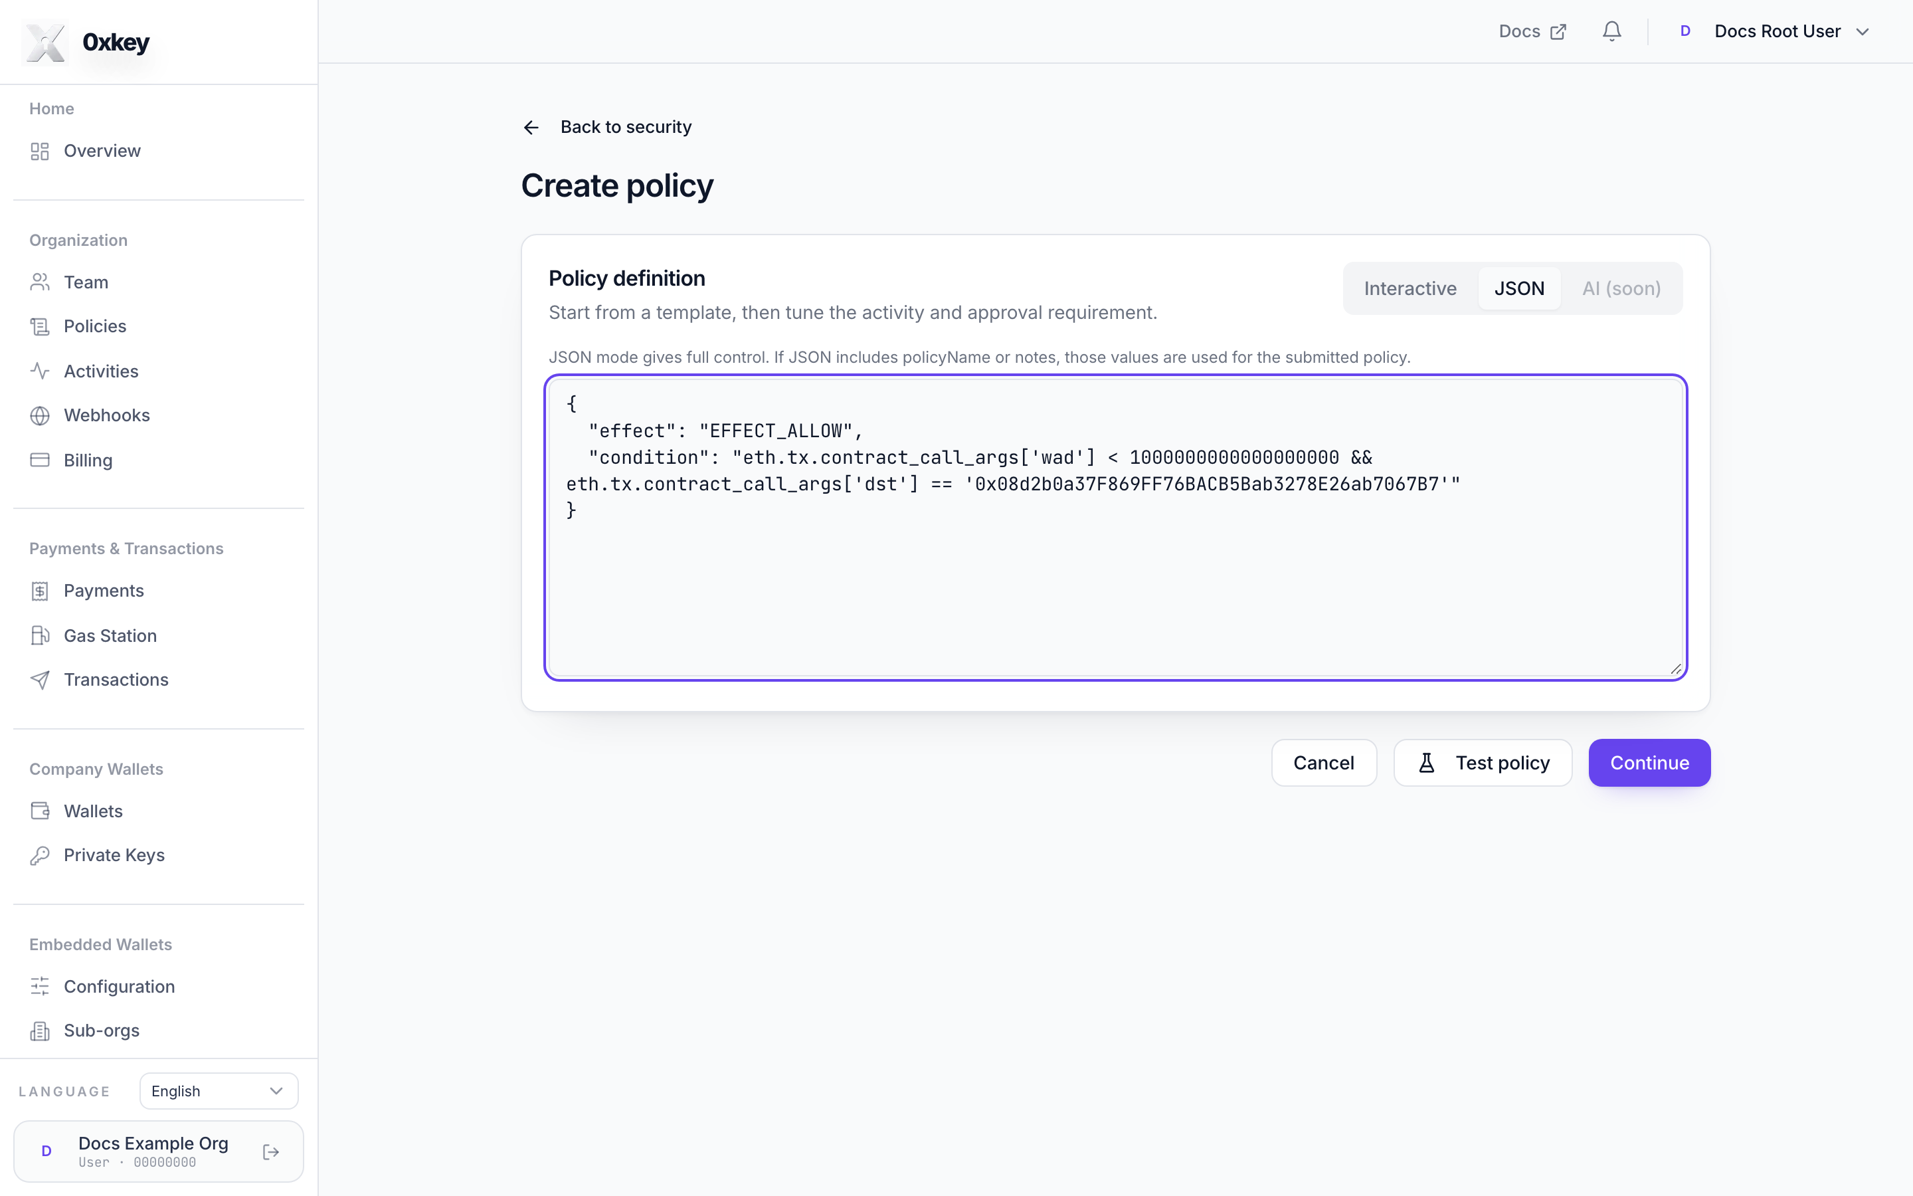Open the Team menu label
This screenshot has height=1196, width=1913.
click(x=86, y=282)
